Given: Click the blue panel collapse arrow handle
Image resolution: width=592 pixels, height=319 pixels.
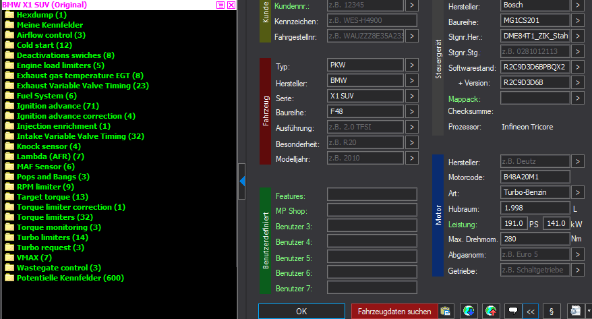Looking at the screenshot, I should click(x=242, y=181).
